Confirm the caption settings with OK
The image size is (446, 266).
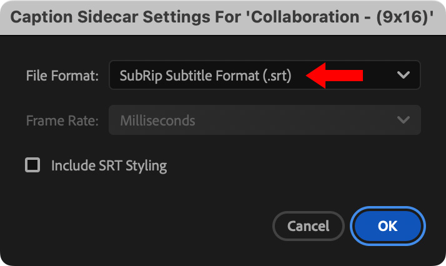(x=388, y=225)
